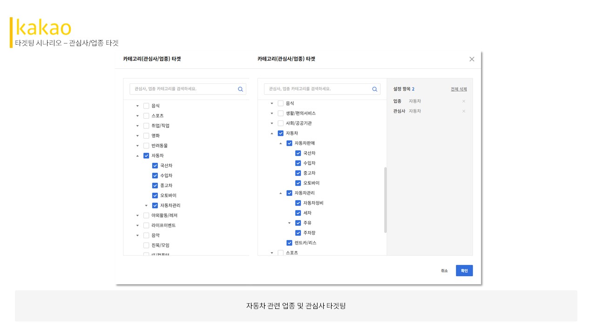
Task: Click the 전체 삭제 link
Action: 458,89
